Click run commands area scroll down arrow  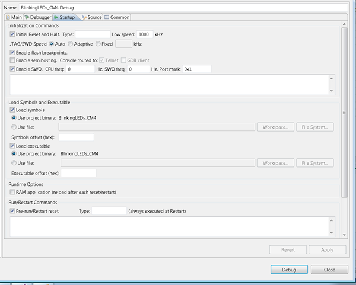pos(332,233)
